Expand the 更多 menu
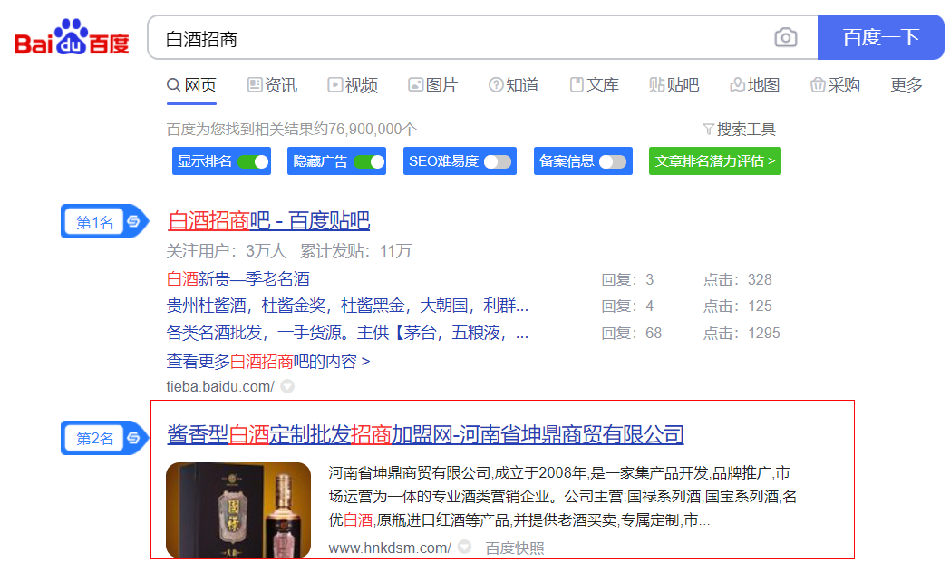Viewport: 950px width, 563px height. click(906, 85)
